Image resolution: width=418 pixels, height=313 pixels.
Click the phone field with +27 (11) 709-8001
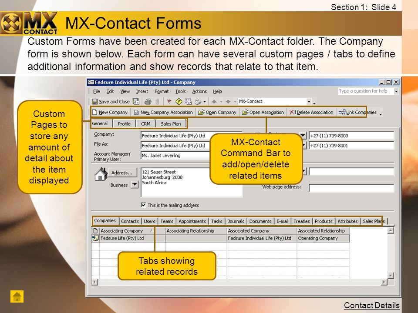[x=351, y=146]
